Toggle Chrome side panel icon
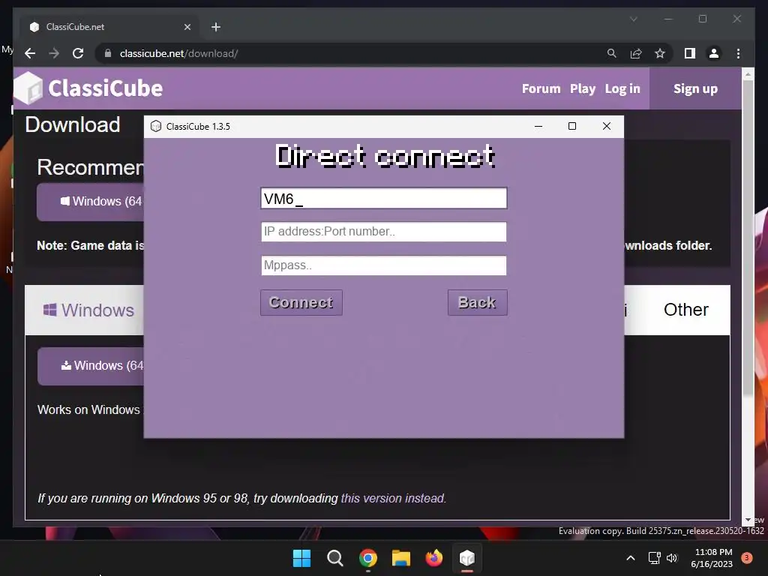Screen dimensions: 768x576 690,53
